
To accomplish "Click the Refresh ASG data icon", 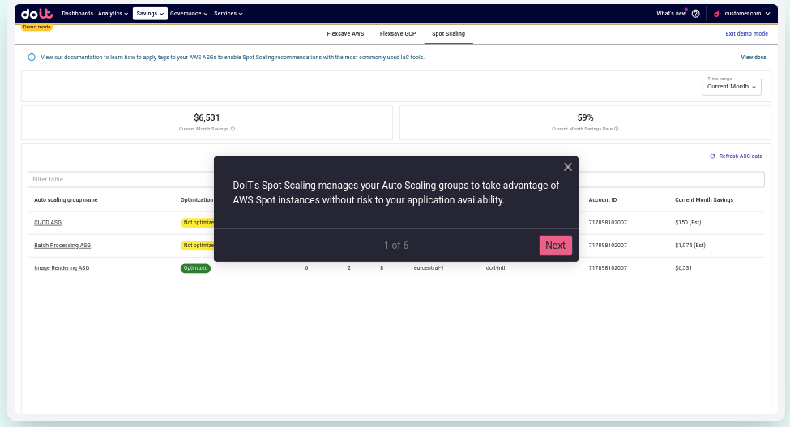I will coord(712,156).
